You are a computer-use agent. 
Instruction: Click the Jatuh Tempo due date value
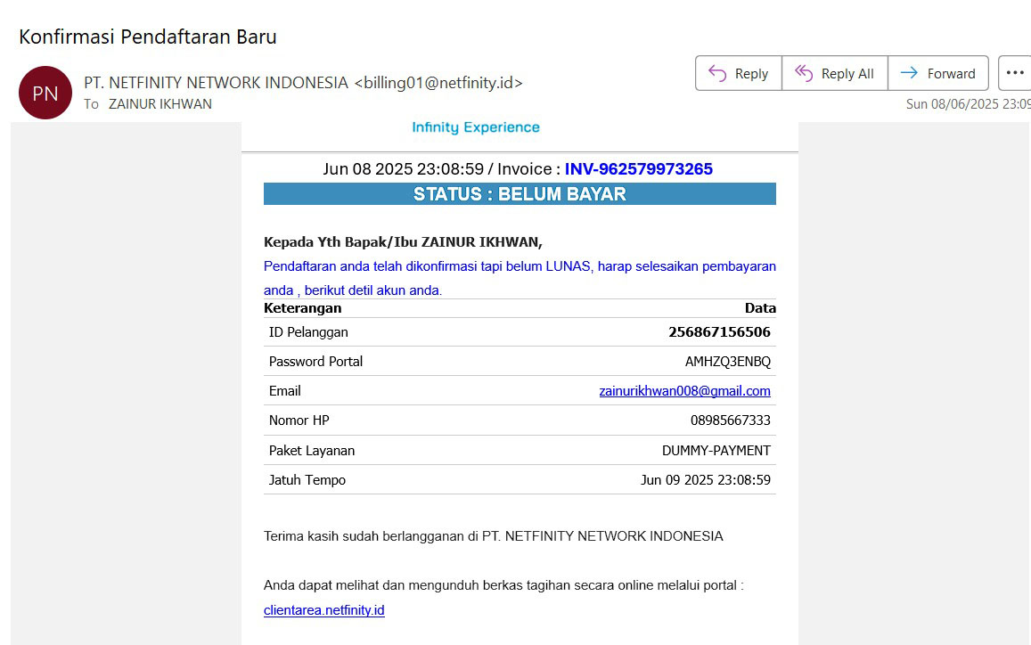pos(705,480)
